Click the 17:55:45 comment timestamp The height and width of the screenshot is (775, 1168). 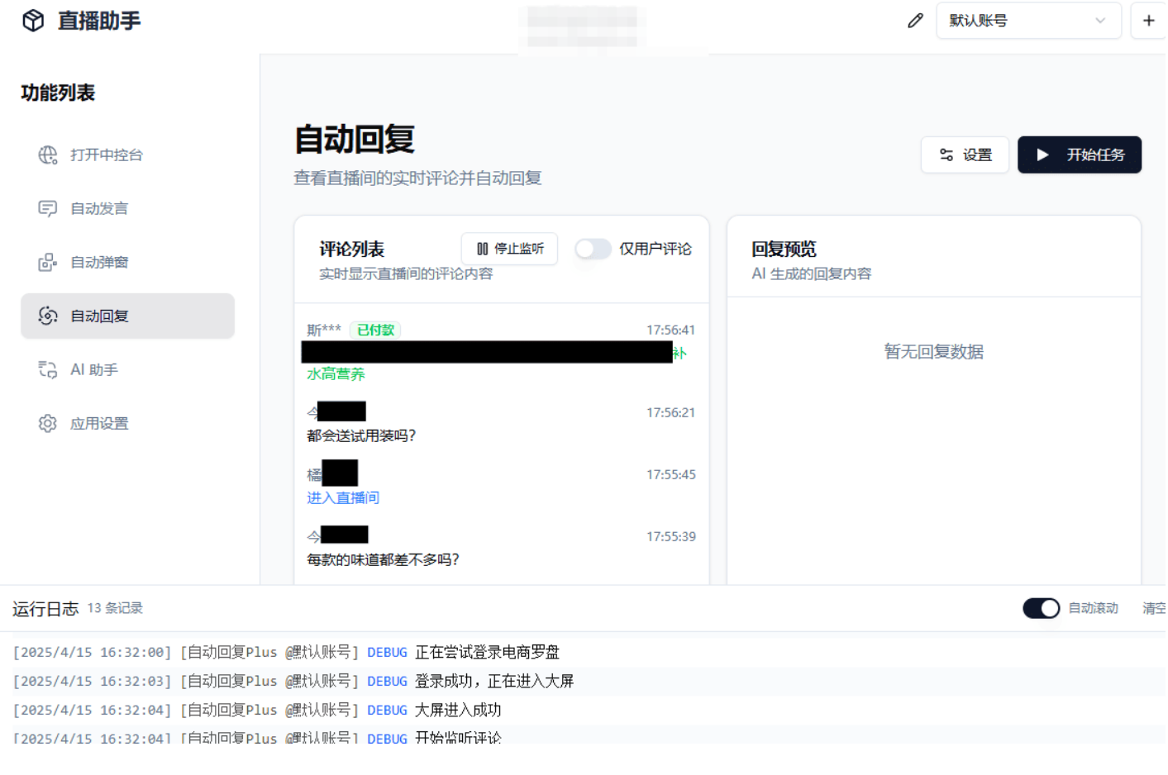tap(670, 475)
